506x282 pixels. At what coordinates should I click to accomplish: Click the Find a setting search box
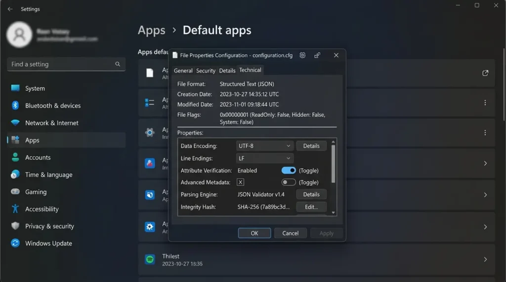(66, 64)
